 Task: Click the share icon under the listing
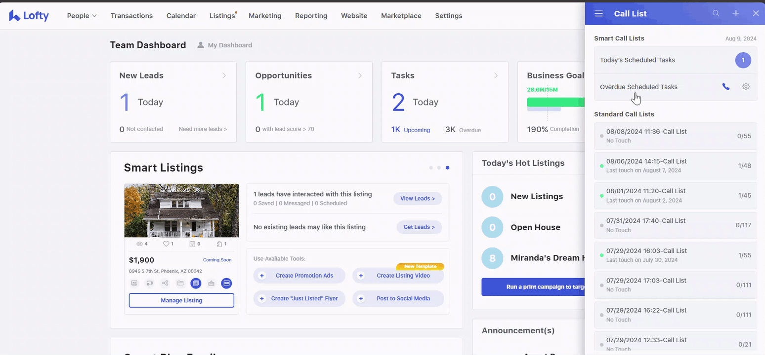[x=165, y=283]
